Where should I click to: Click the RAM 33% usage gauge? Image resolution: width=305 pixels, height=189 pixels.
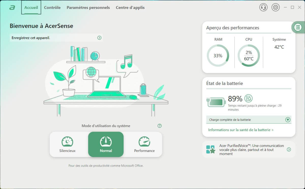coord(218,56)
